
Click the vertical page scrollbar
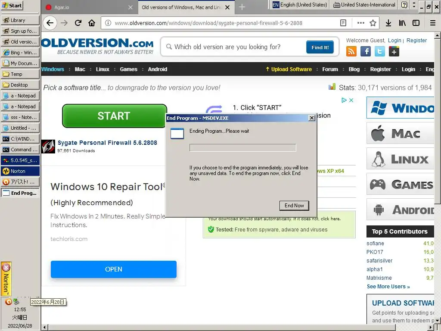pos(438,121)
